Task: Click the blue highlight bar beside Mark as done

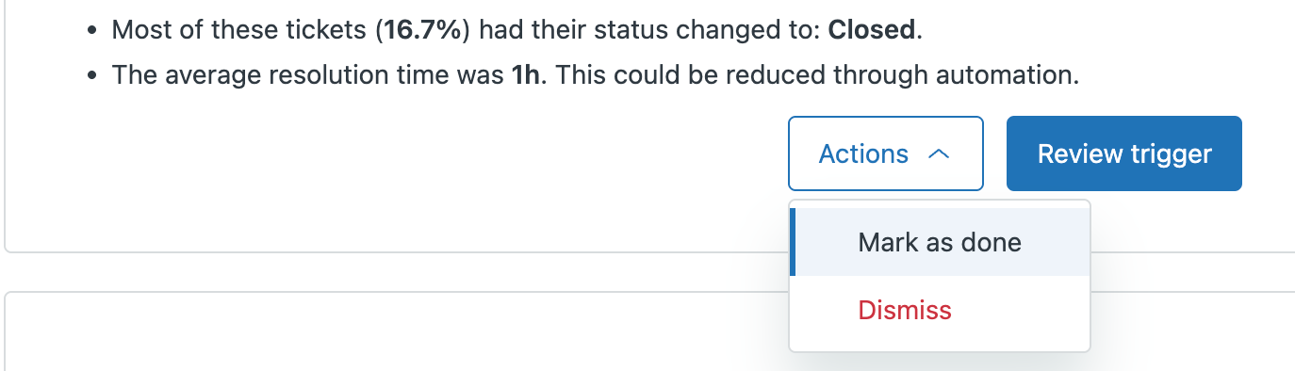Action: coord(793,242)
